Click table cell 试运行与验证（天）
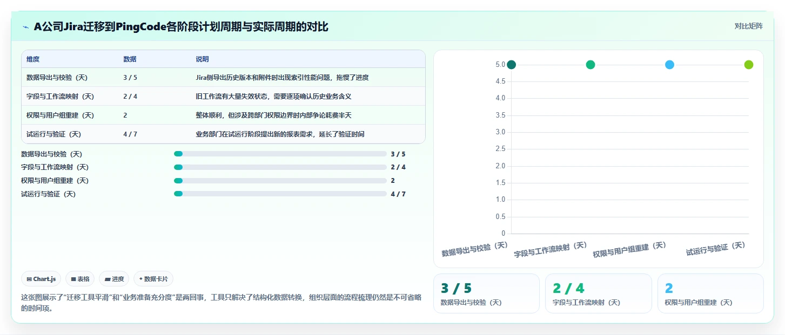The width and height of the screenshot is (785, 335). point(53,134)
